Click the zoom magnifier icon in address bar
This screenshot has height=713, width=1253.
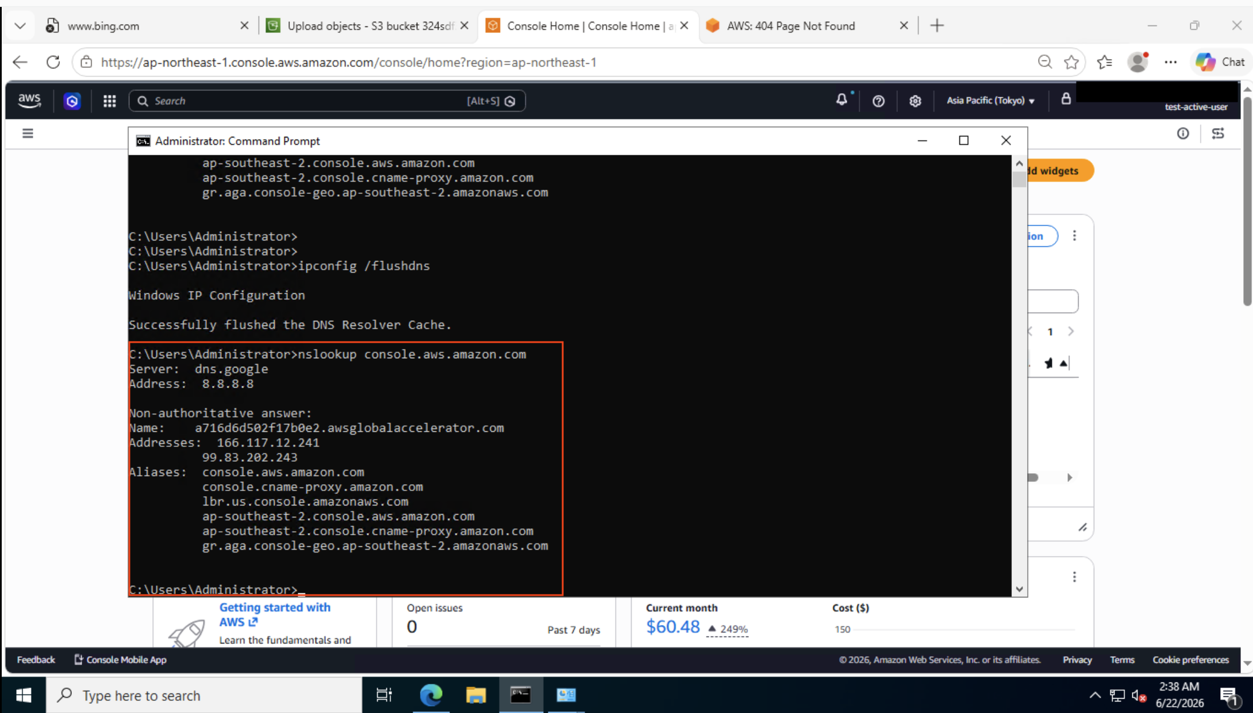pyautogui.click(x=1044, y=62)
